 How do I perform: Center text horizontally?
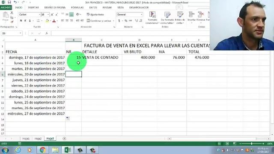(67, 21)
